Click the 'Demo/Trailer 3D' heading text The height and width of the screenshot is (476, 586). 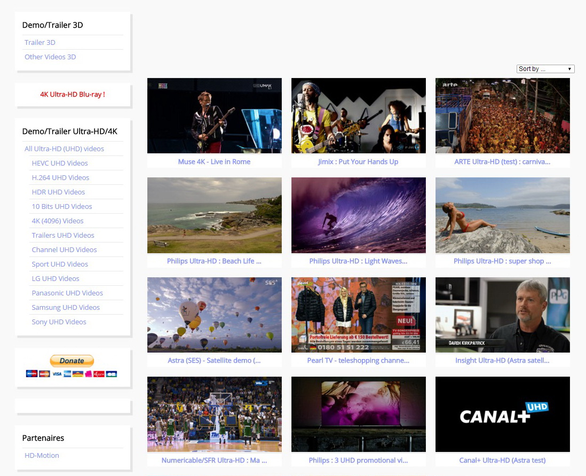53,25
